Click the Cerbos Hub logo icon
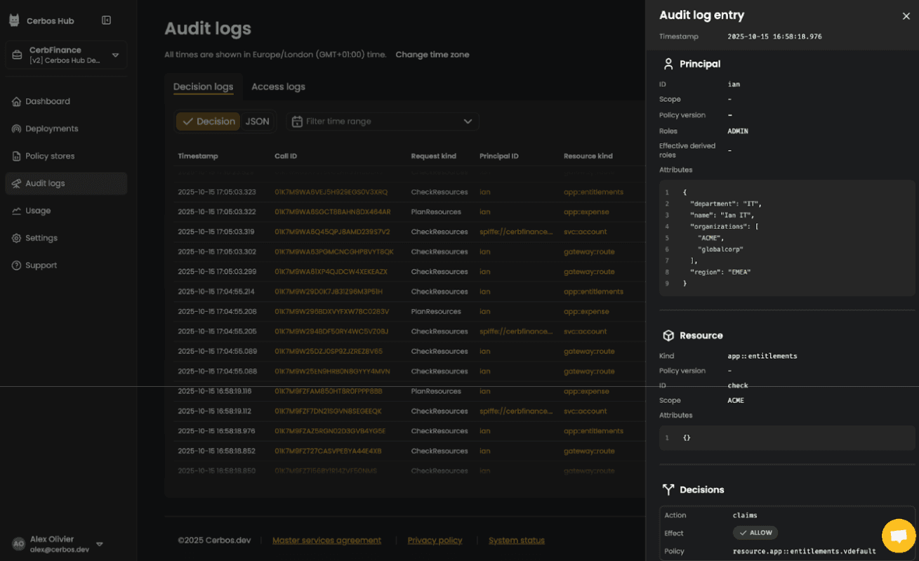Image resolution: width=919 pixels, height=561 pixels. pos(14,20)
